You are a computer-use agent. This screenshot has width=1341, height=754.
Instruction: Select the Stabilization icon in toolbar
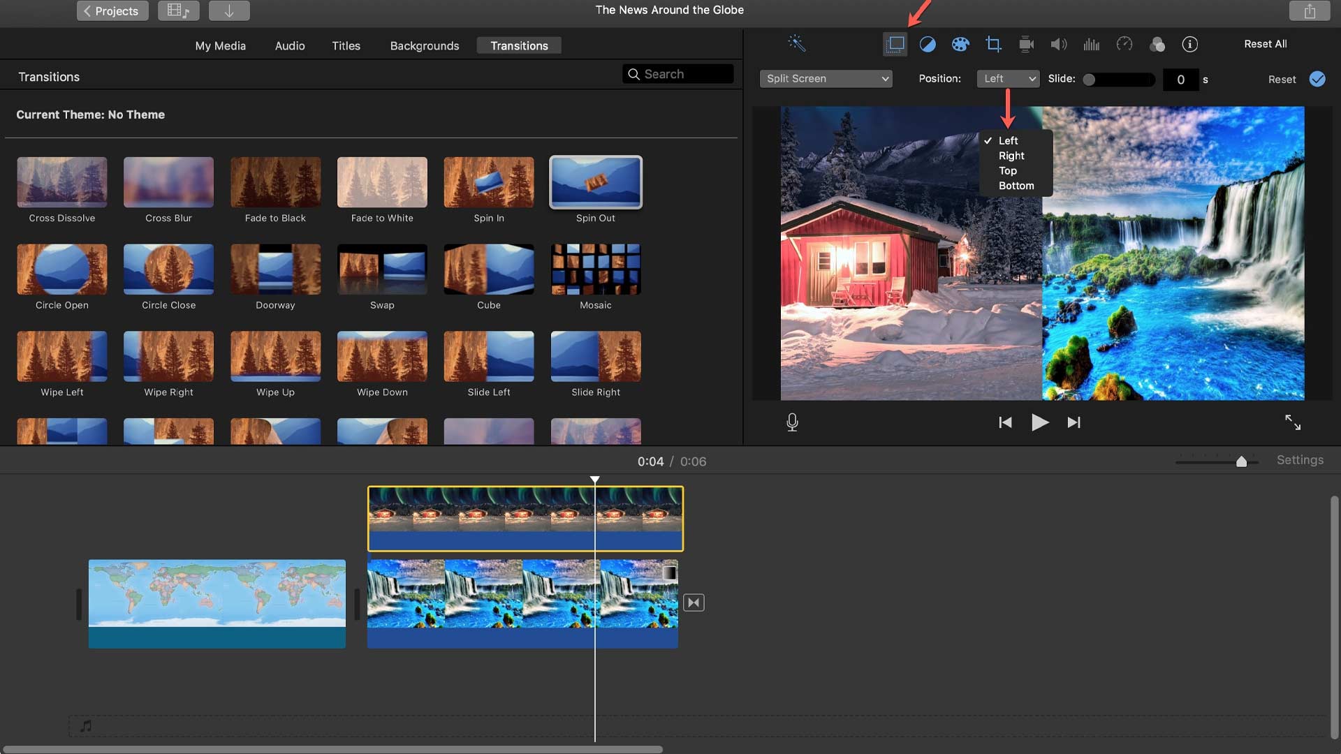coord(1025,43)
